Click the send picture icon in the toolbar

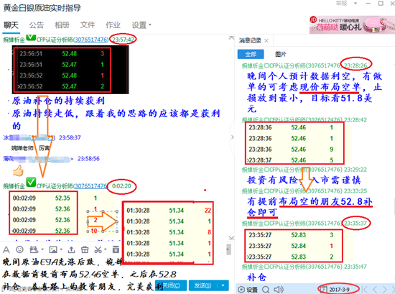click(x=53, y=249)
